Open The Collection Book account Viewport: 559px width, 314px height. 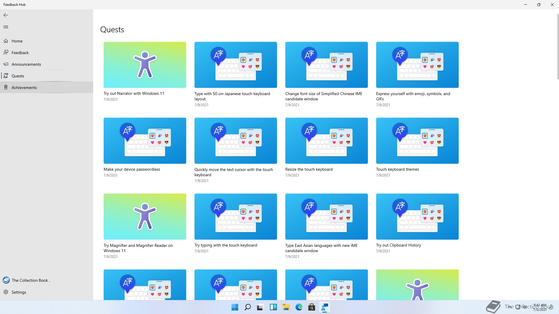tap(47, 280)
